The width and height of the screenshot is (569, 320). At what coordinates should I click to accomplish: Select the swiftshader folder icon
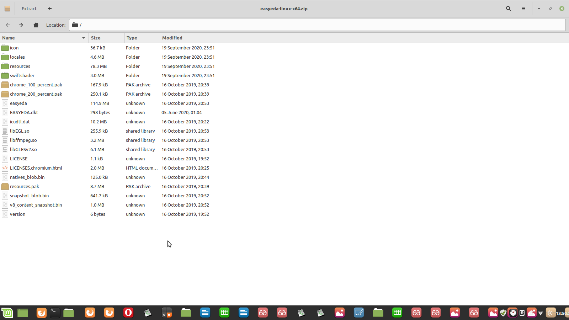coord(5,75)
